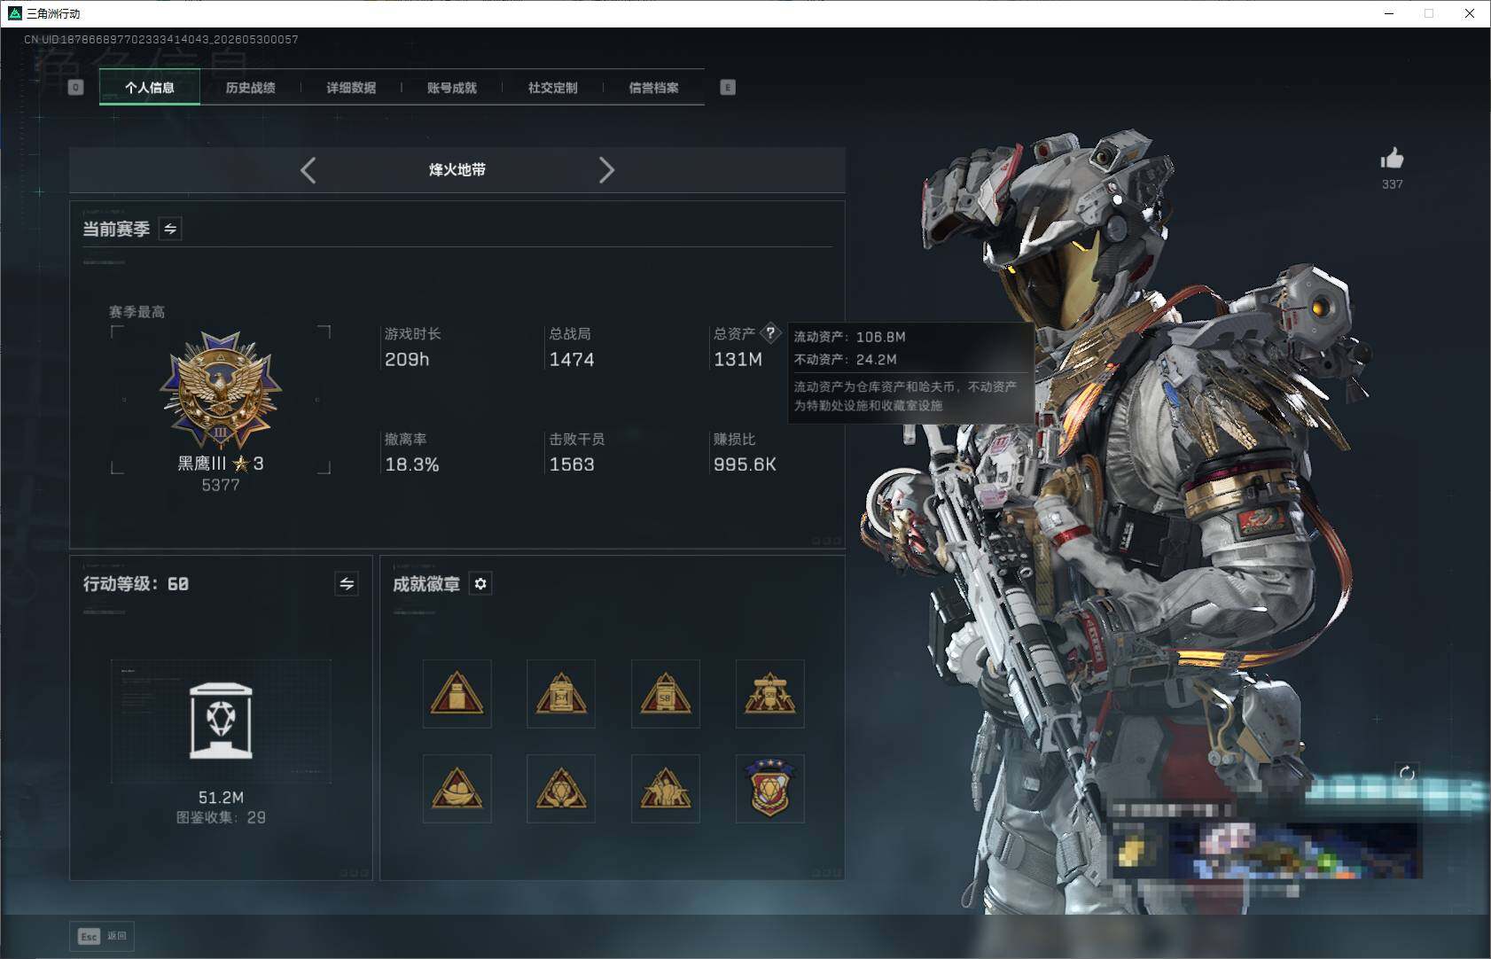The image size is (1491, 959).
Task: Open 成就徽章 settings gear
Action: coord(480,583)
